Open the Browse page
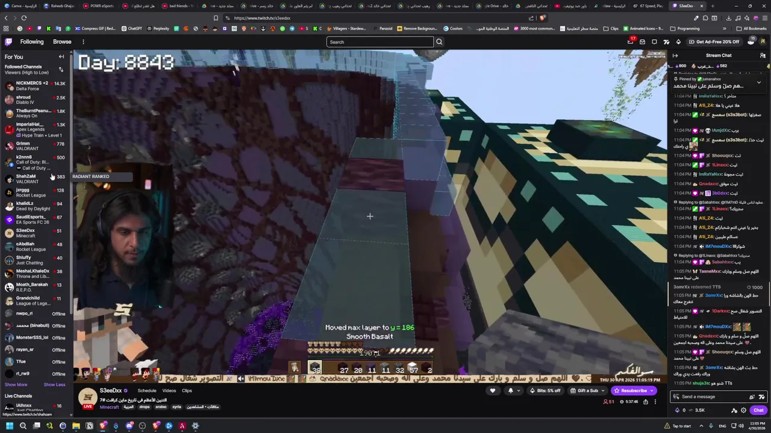The width and height of the screenshot is (771, 433). pyautogui.click(x=62, y=41)
